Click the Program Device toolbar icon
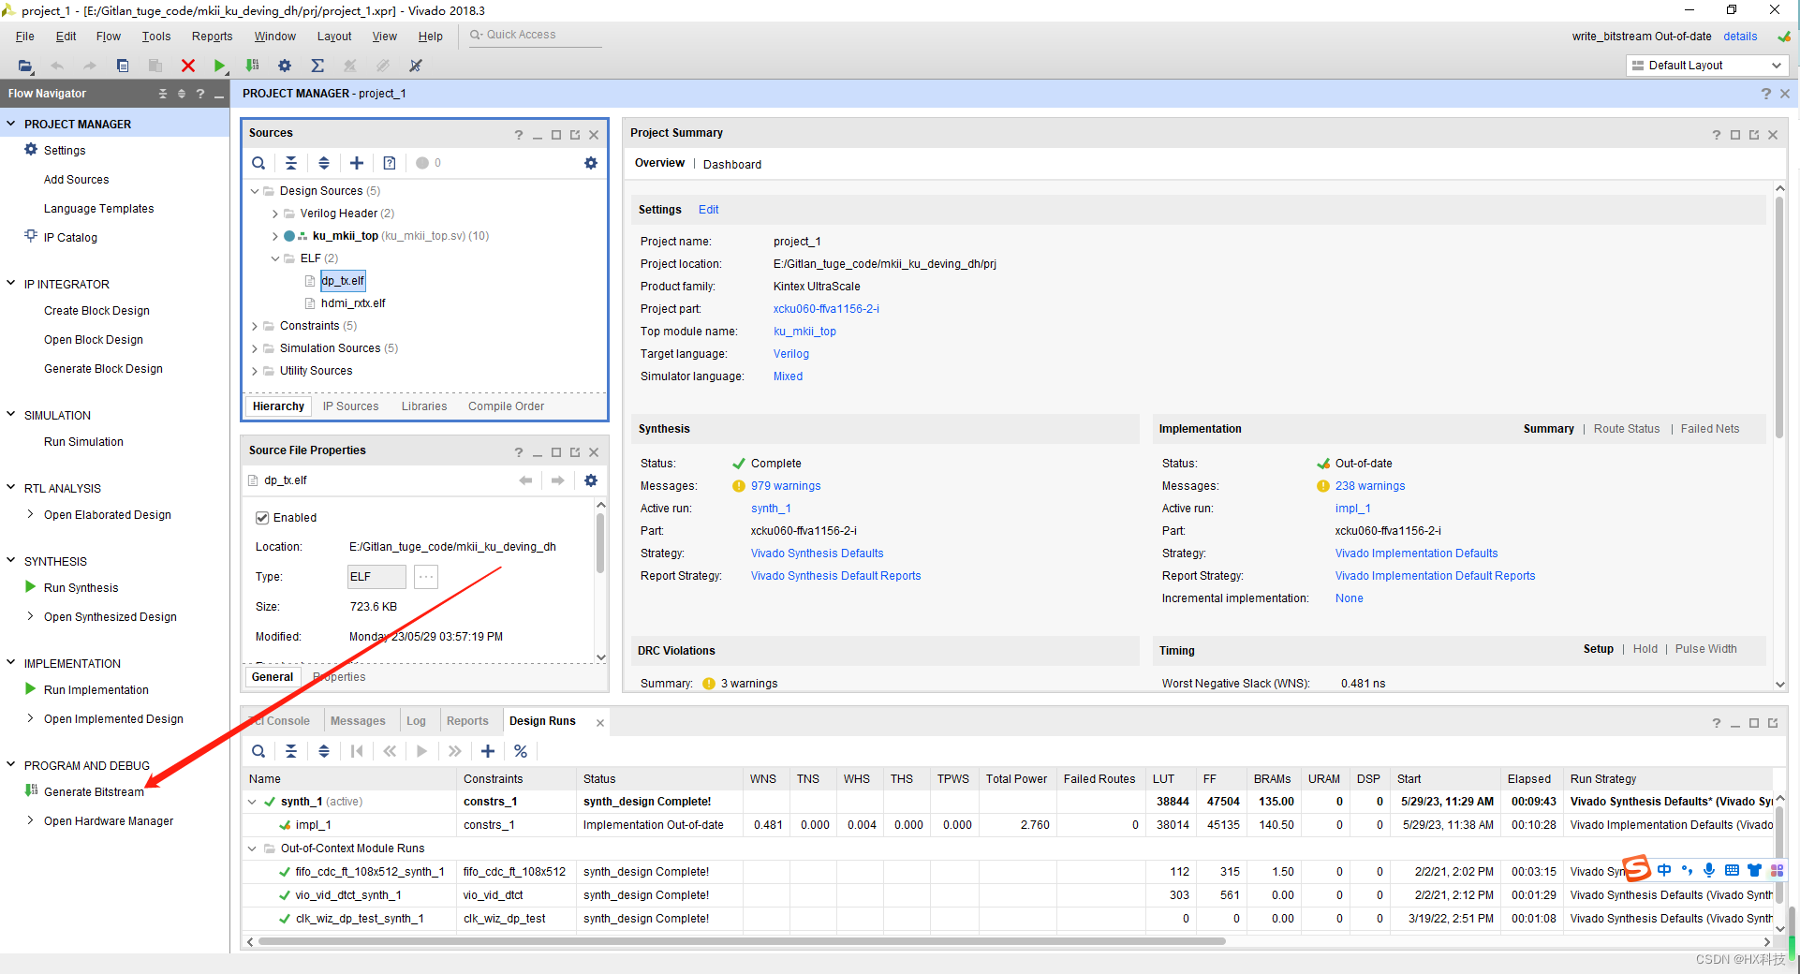The image size is (1800, 974). point(252,66)
